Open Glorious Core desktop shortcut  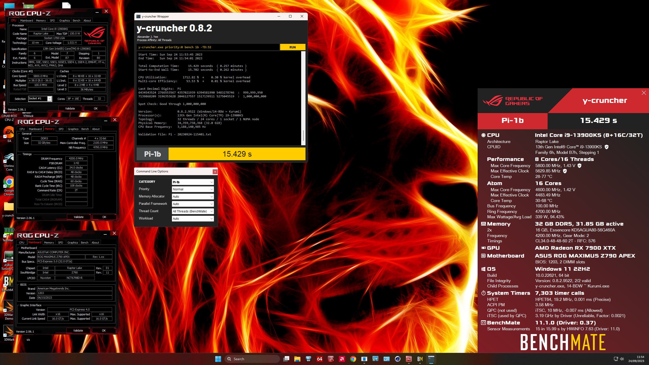pyautogui.click(x=9, y=162)
